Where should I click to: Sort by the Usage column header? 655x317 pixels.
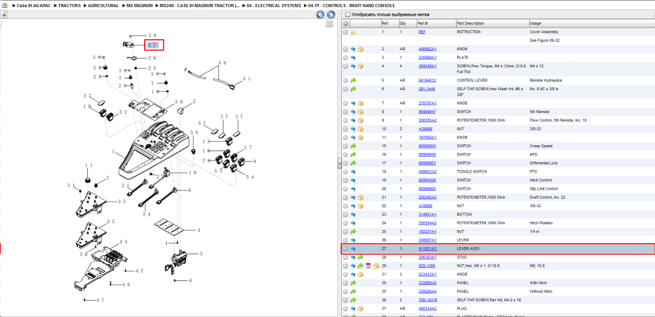(x=591, y=24)
